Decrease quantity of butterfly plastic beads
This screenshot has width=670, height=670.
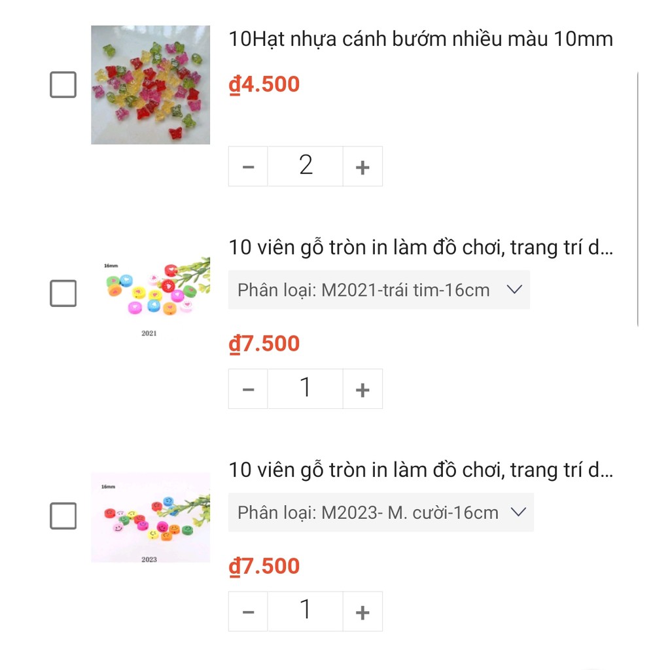(x=248, y=166)
